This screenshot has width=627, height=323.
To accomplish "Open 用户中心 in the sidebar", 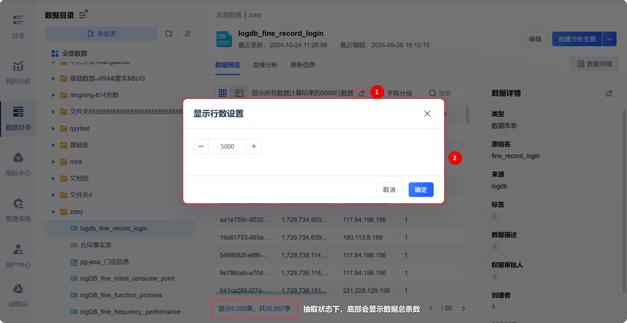I will click(x=18, y=256).
